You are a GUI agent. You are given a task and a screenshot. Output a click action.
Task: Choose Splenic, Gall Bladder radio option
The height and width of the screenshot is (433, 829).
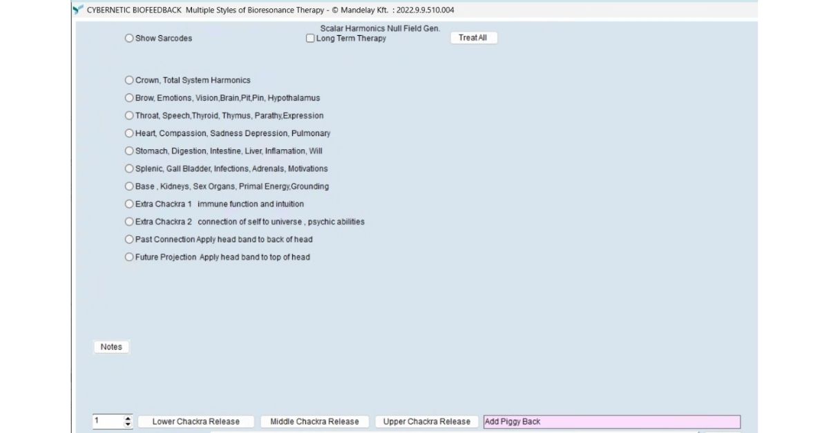129,169
